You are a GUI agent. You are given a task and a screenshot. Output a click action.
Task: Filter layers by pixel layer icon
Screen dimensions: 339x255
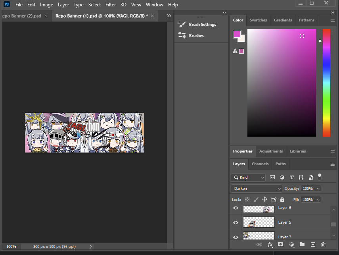click(x=272, y=178)
